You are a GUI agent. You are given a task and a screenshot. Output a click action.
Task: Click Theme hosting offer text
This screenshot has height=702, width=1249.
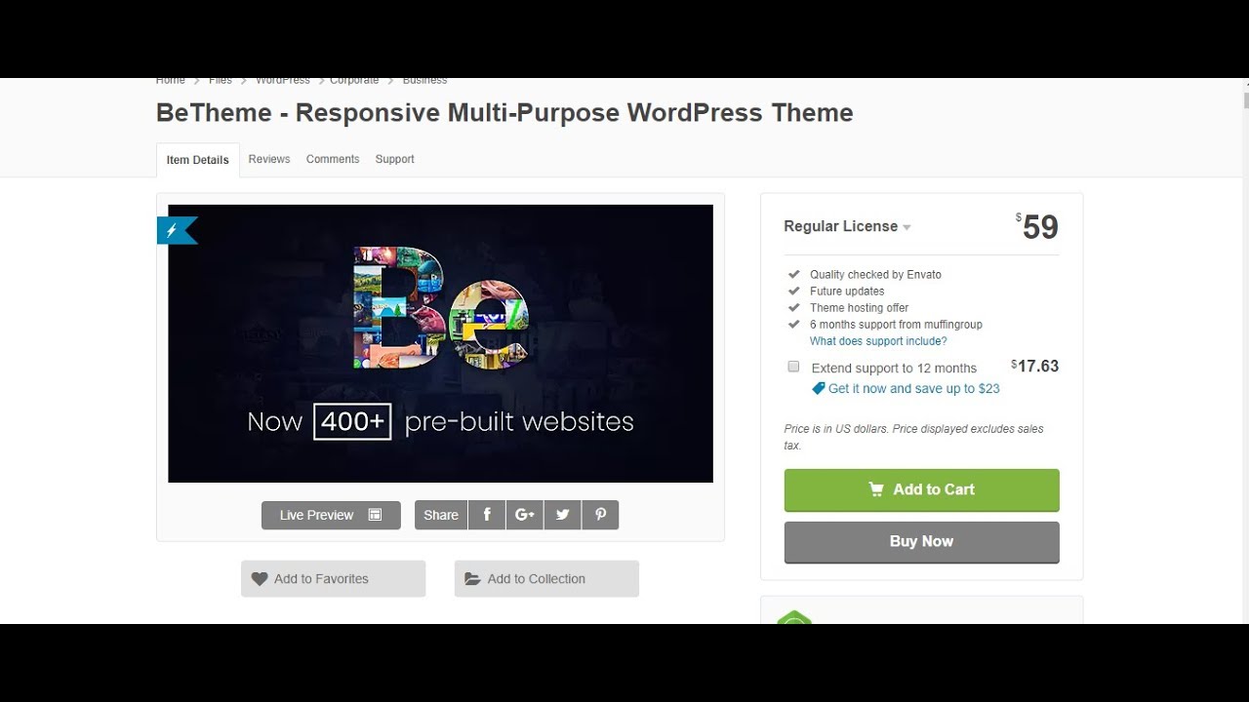859,308
